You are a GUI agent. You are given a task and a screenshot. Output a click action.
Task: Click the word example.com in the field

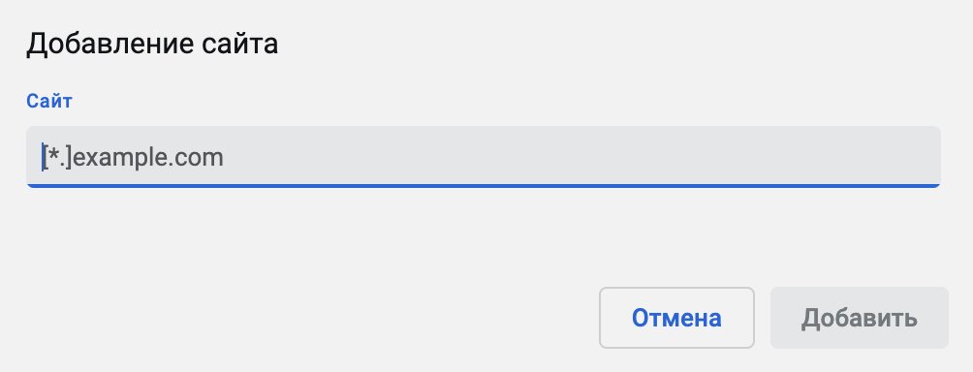point(149,158)
